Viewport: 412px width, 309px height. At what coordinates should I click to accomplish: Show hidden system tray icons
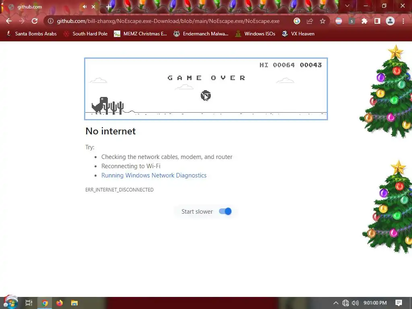[336, 303]
